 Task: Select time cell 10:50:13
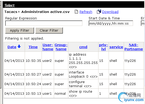(33, 93)
